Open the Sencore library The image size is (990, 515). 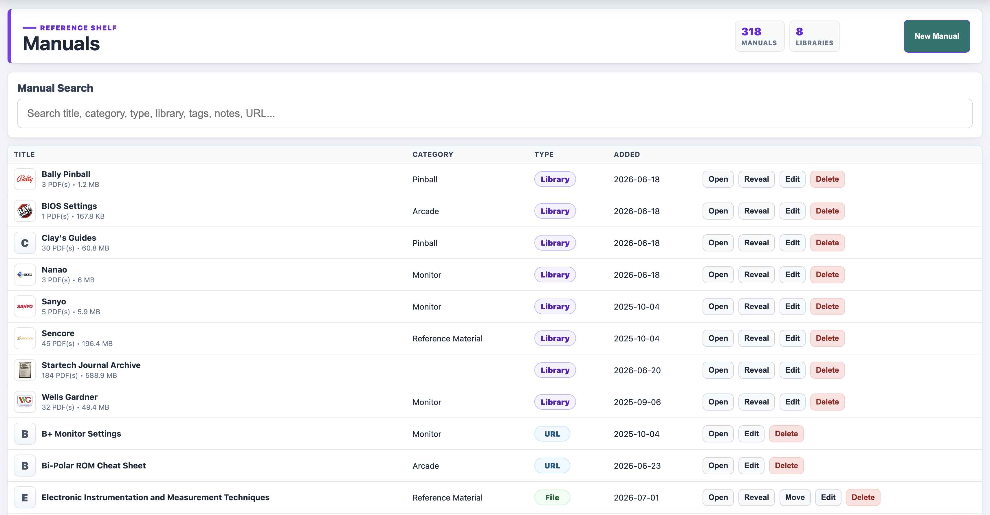pos(718,339)
